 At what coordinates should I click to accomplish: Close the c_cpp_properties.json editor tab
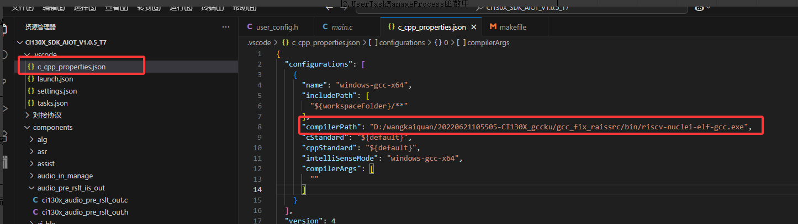tap(473, 27)
